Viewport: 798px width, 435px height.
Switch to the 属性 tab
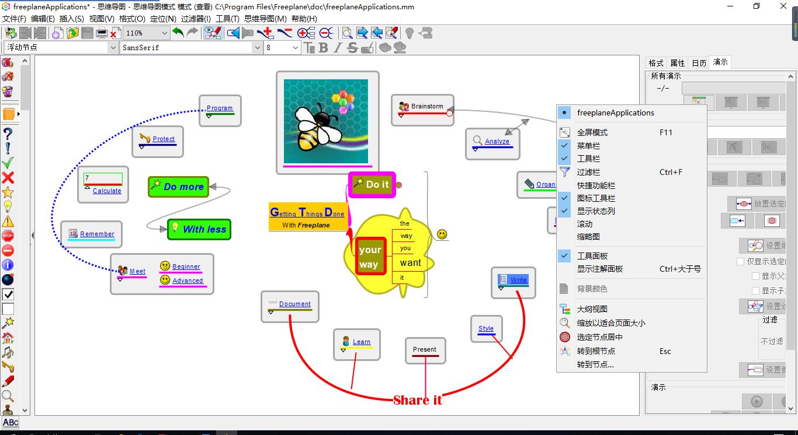678,63
